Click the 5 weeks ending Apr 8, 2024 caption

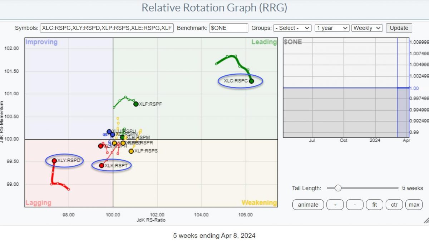point(214,236)
